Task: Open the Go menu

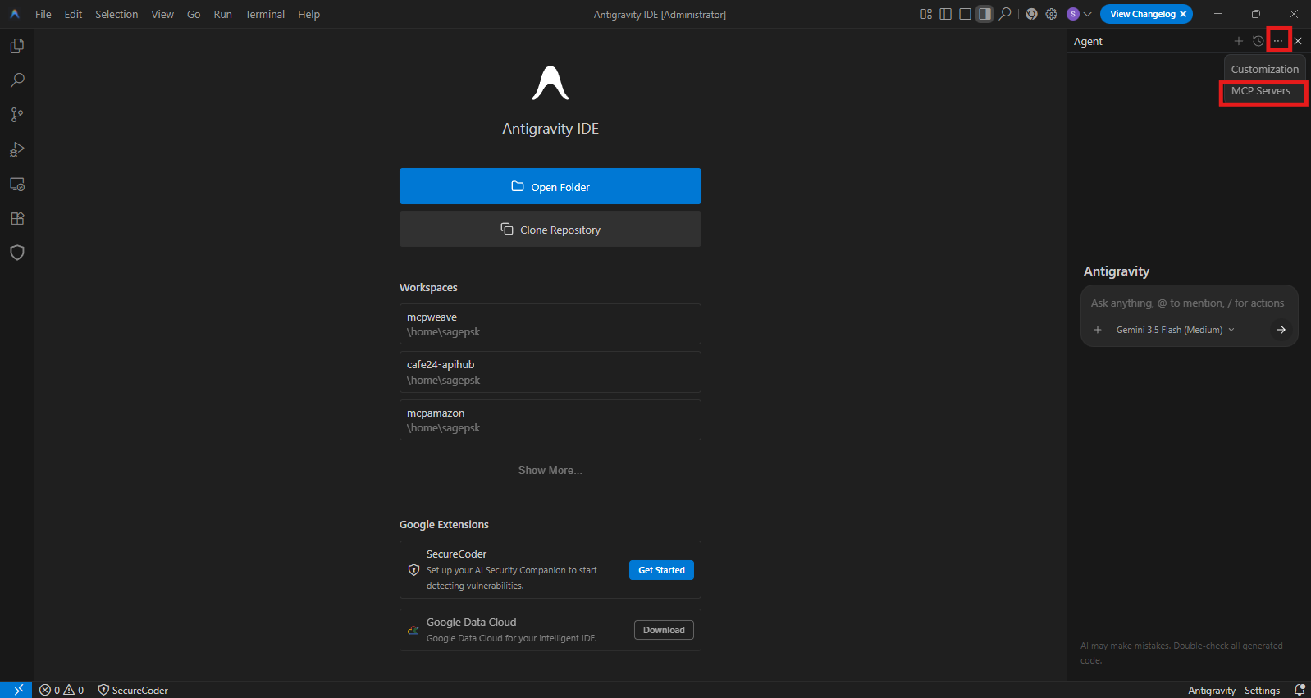Action: [x=194, y=14]
